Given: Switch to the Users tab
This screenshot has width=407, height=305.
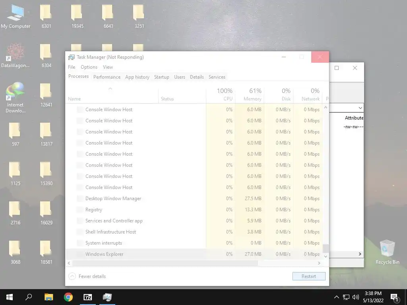Looking at the screenshot, I should 179,77.
